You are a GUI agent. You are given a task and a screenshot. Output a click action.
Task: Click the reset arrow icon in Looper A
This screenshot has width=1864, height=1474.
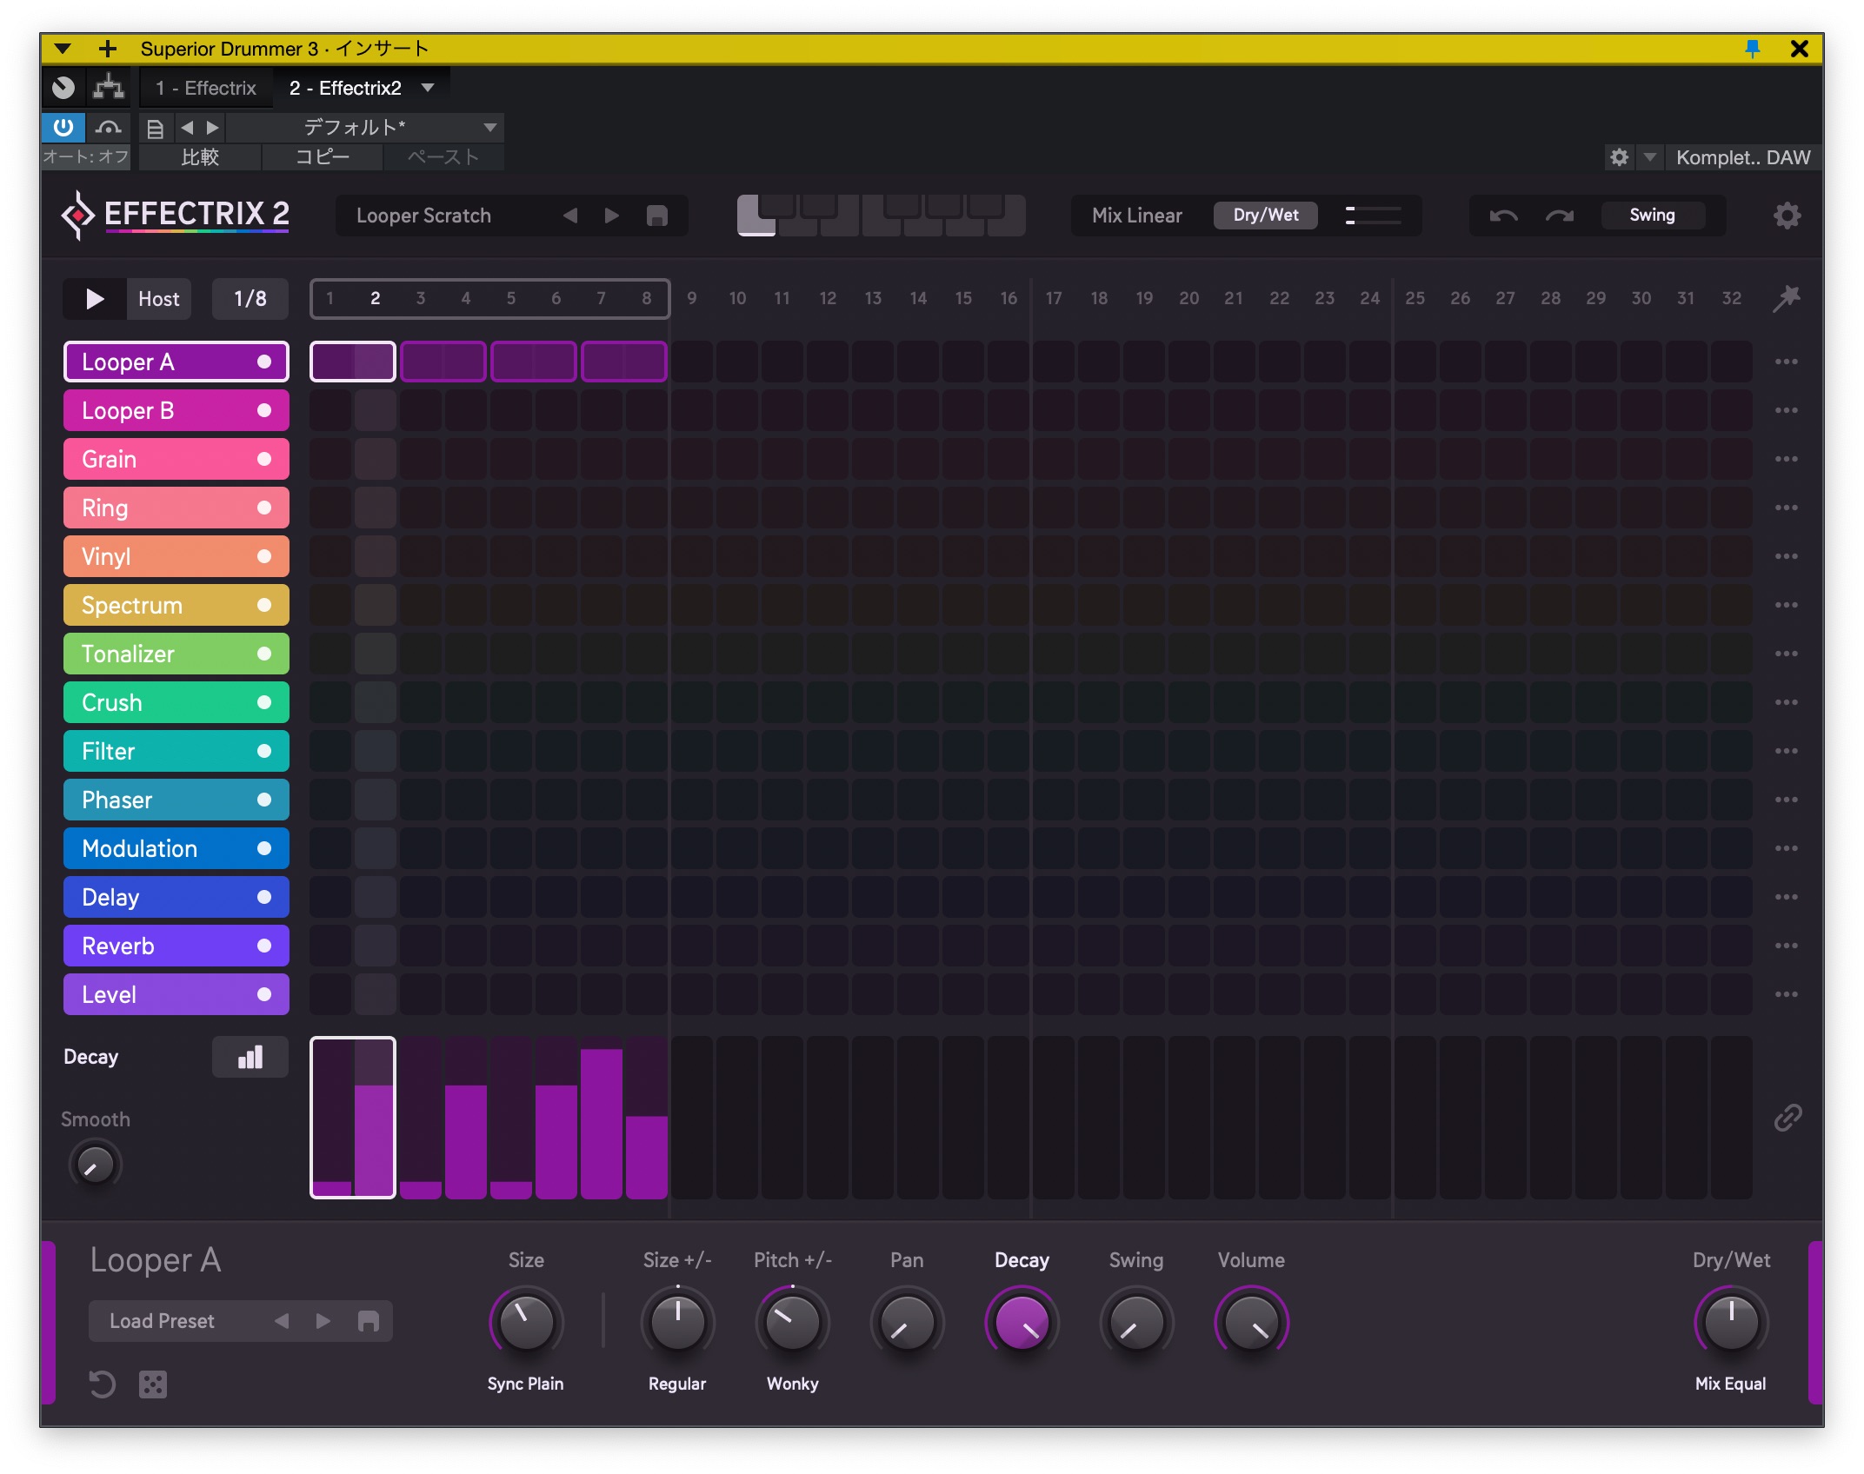103,1384
